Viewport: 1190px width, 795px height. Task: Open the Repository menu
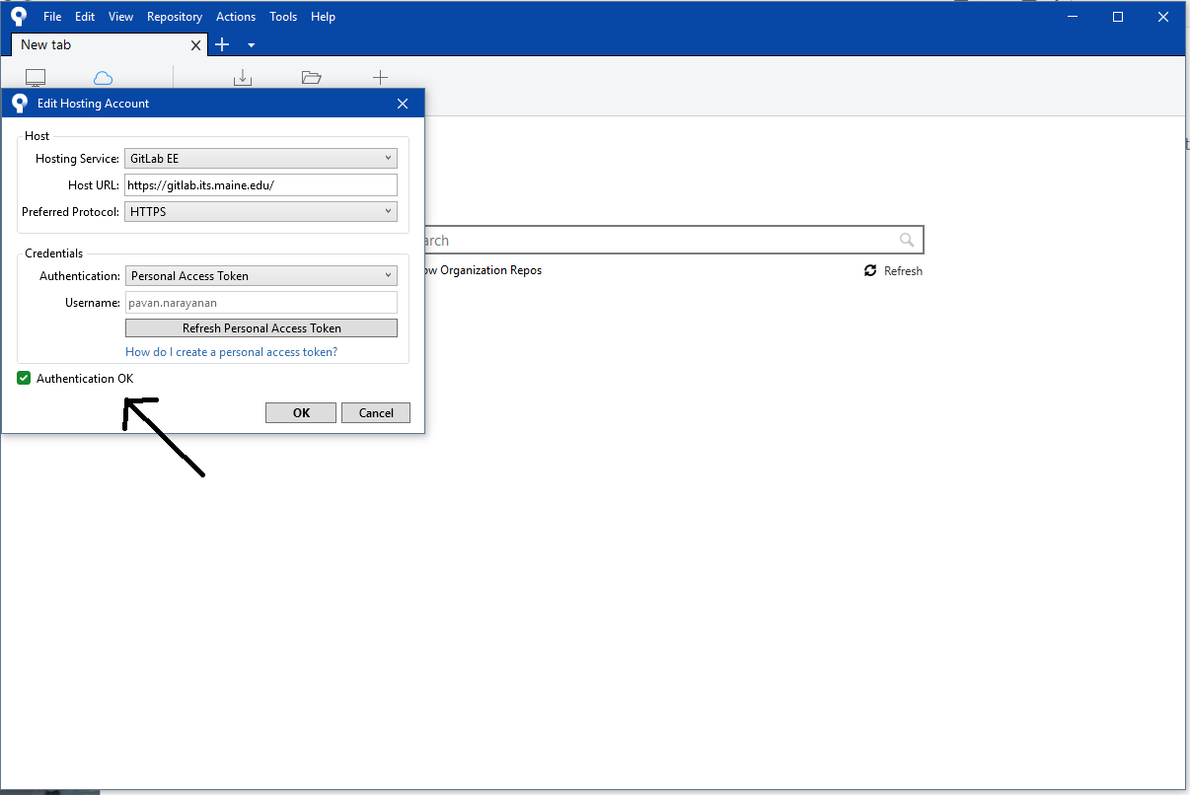pos(175,17)
